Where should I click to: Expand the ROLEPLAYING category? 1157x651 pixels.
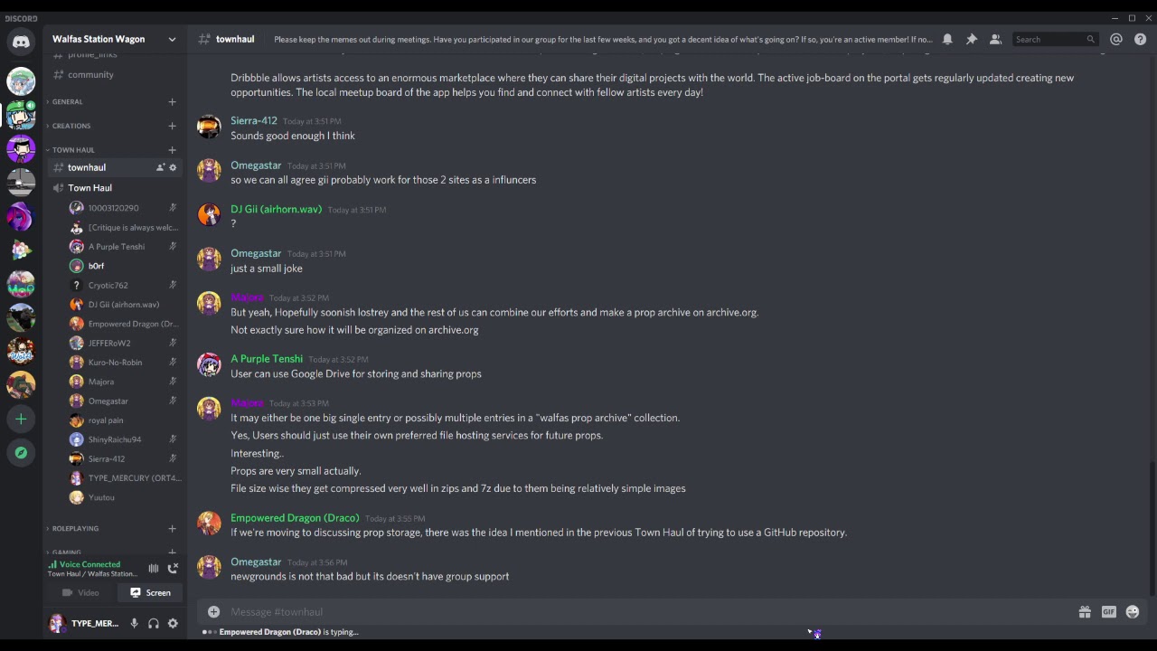click(75, 528)
